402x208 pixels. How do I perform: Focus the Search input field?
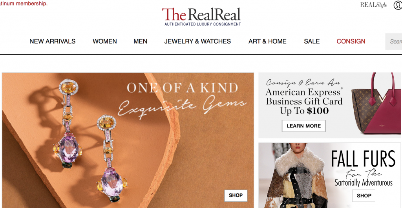393,42
